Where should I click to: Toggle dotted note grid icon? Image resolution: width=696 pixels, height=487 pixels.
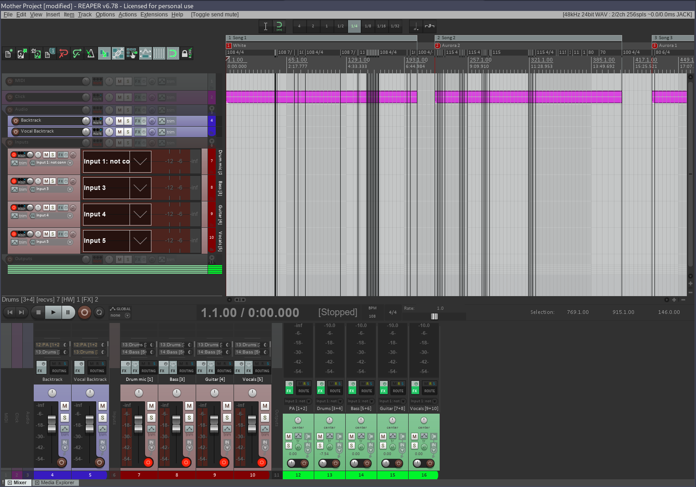click(x=416, y=26)
